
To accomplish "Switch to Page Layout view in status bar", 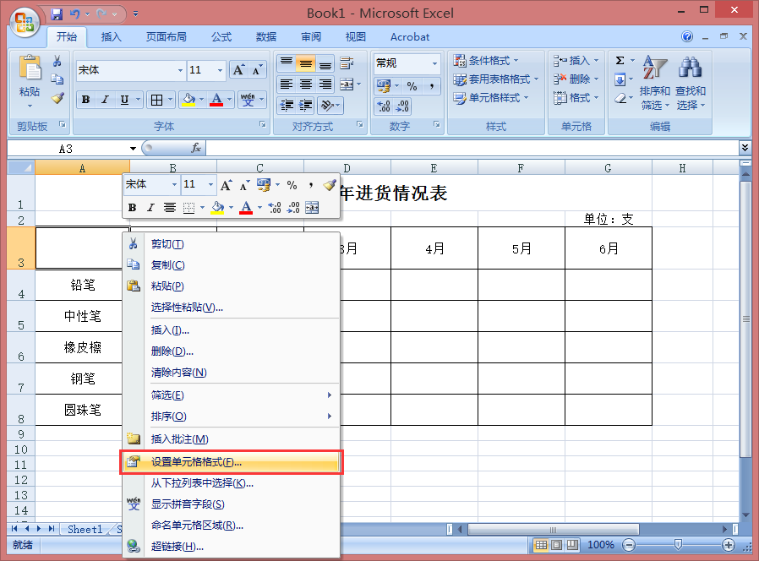I will (557, 545).
